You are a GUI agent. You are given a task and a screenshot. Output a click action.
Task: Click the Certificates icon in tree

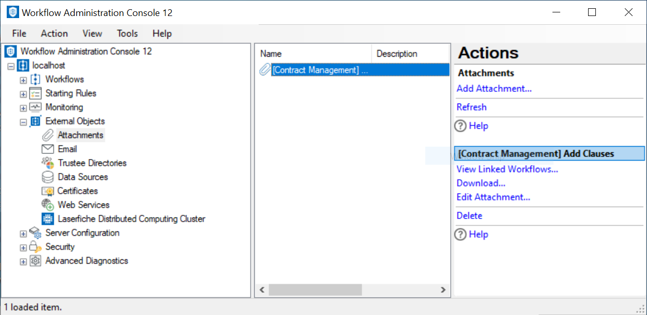[48, 191]
